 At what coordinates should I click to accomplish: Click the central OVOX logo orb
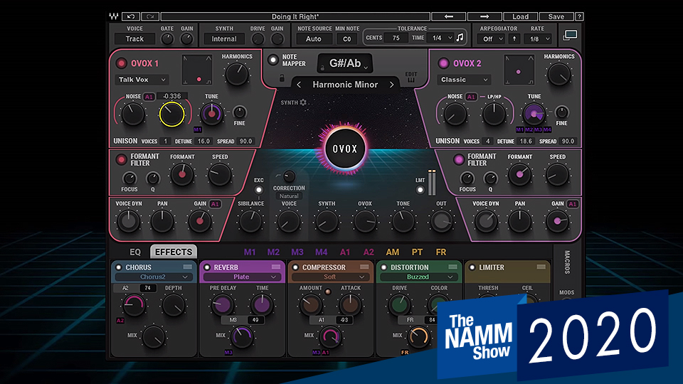[345, 149]
